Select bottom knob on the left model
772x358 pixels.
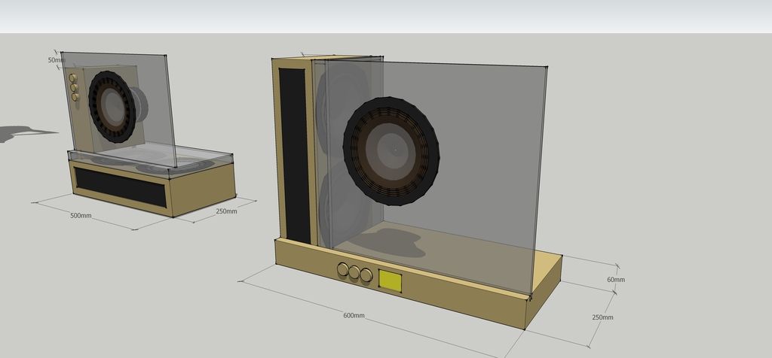pyautogui.click(x=75, y=96)
